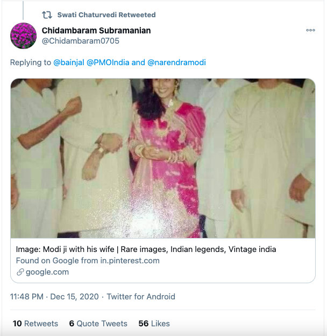The image size is (327, 336).
Task: Open the vintage group photo thumbnail
Action: [x=163, y=158]
